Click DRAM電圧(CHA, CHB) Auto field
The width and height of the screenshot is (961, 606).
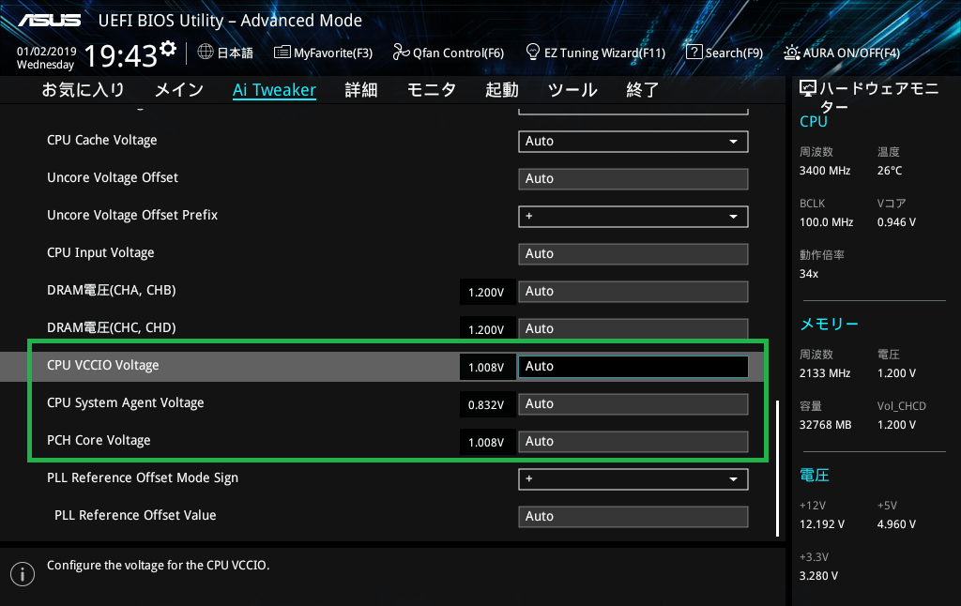(633, 292)
